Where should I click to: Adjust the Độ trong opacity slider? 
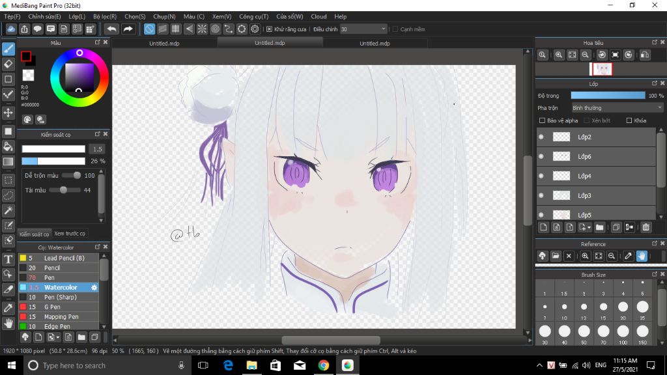pyautogui.click(x=608, y=96)
